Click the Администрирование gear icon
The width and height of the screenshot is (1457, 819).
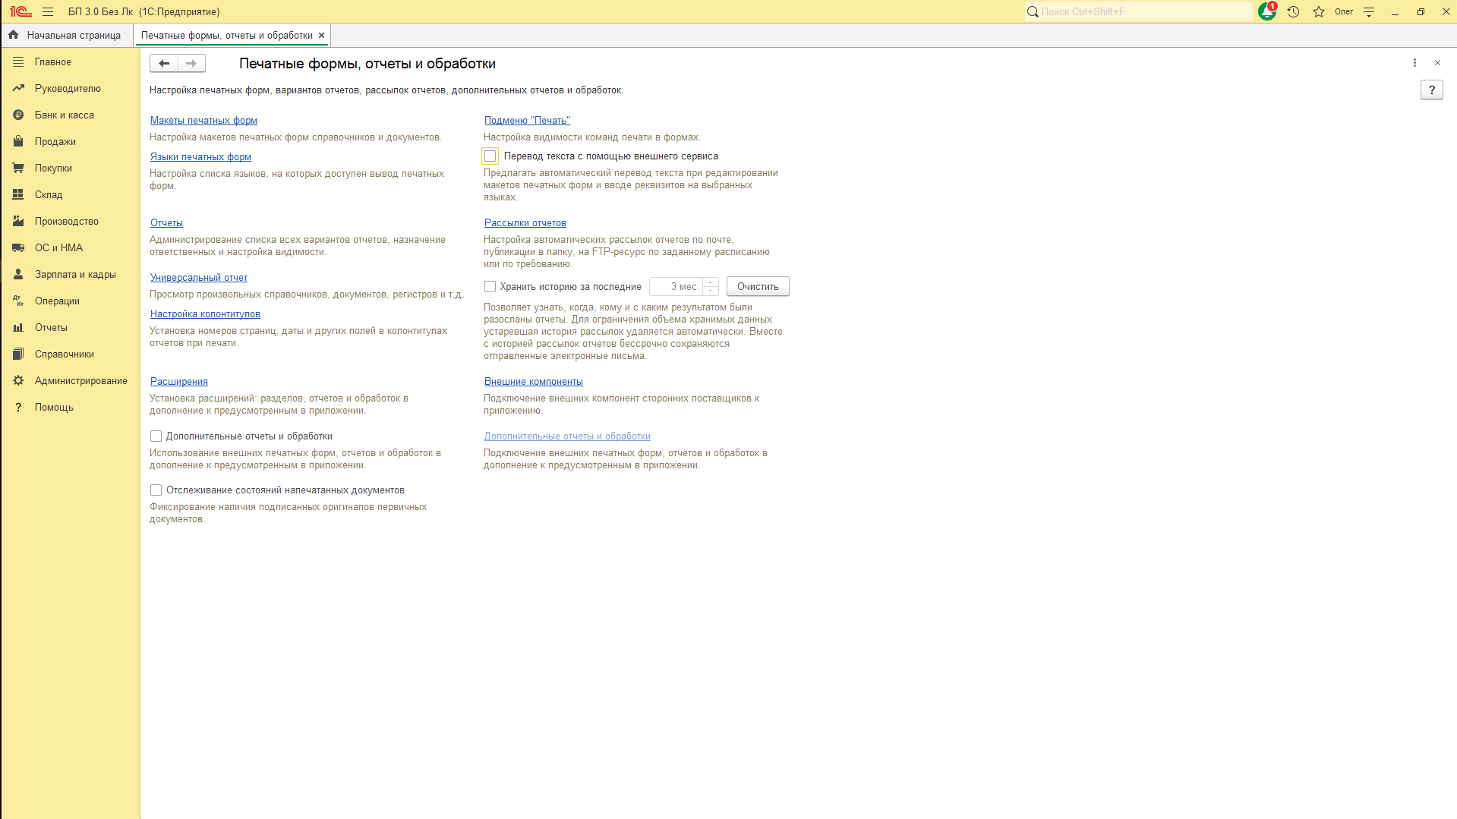pyautogui.click(x=18, y=380)
